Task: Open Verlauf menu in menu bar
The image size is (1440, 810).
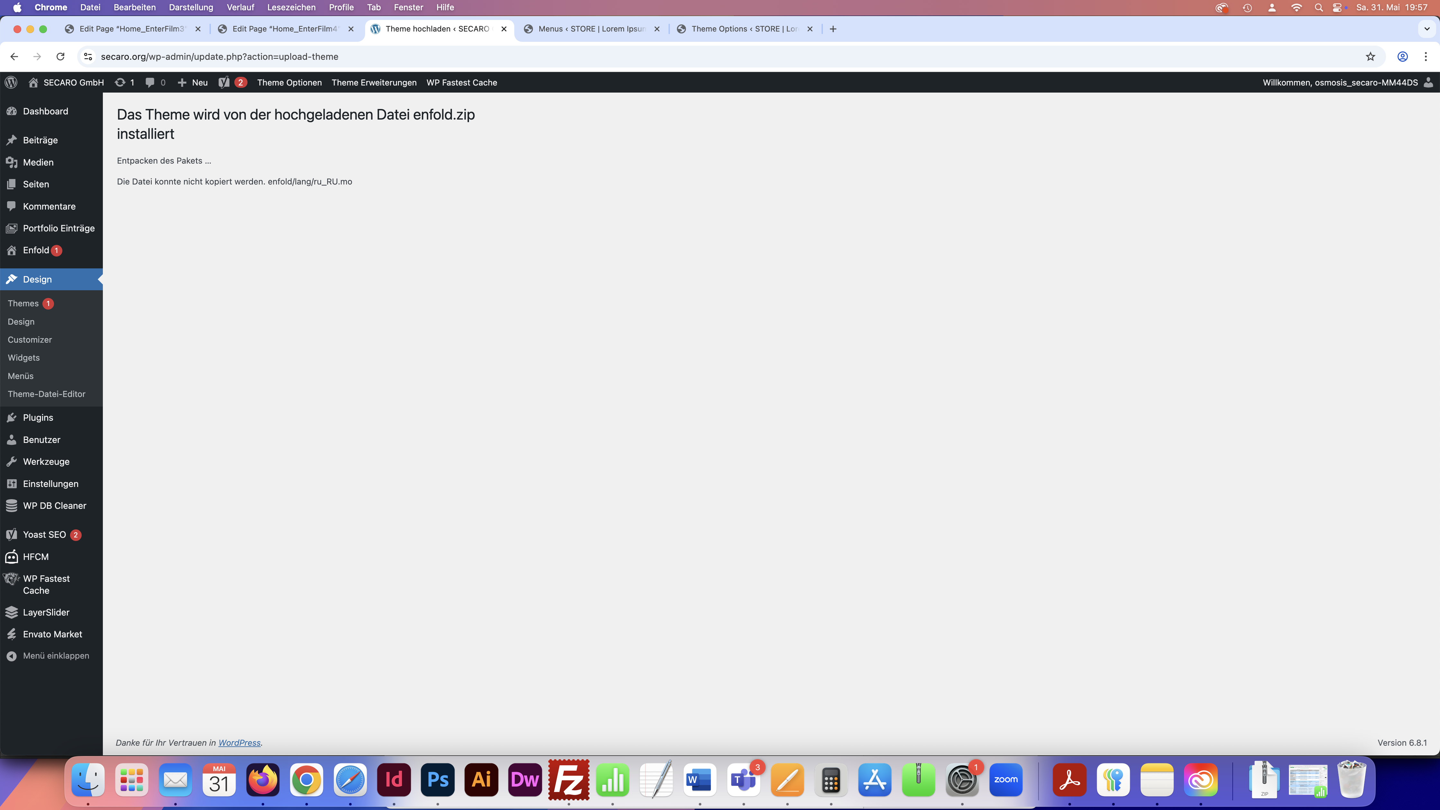Action: pyautogui.click(x=240, y=7)
